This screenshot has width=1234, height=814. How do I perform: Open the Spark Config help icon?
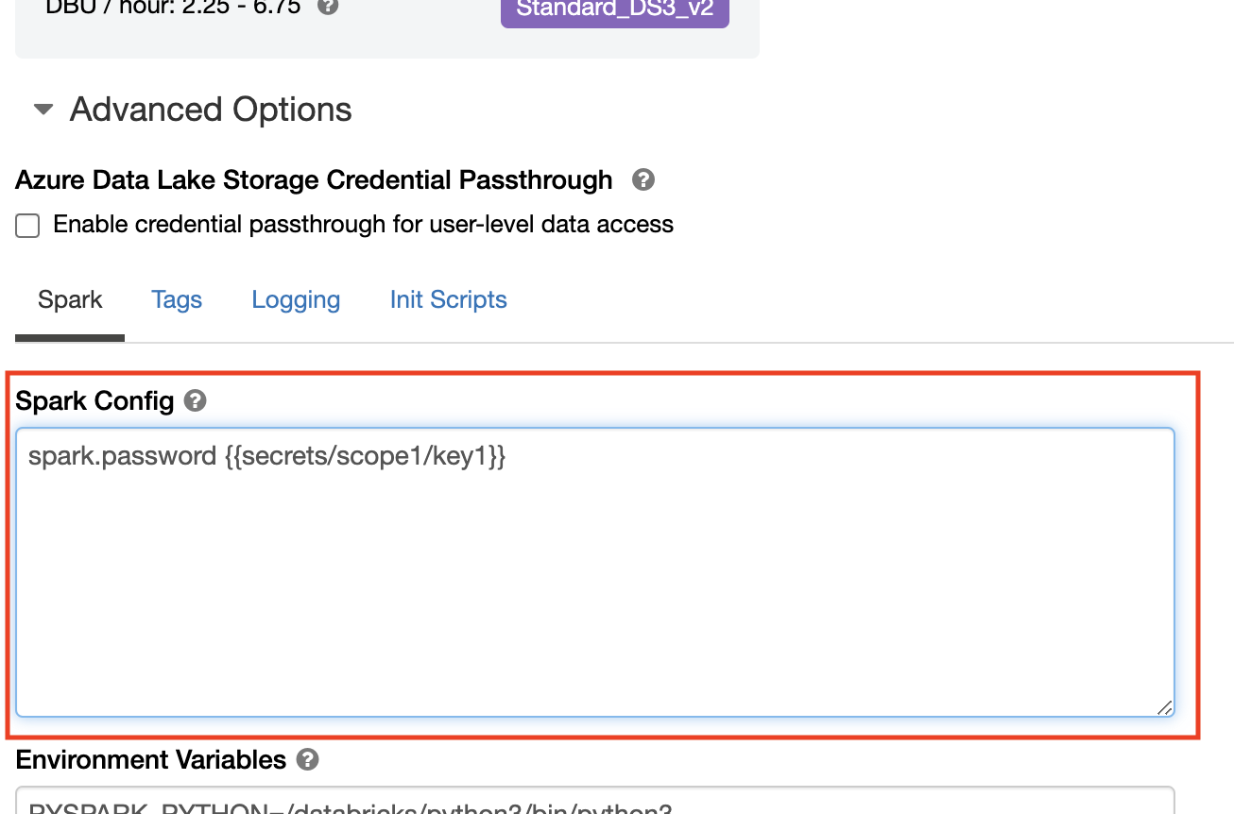point(195,400)
